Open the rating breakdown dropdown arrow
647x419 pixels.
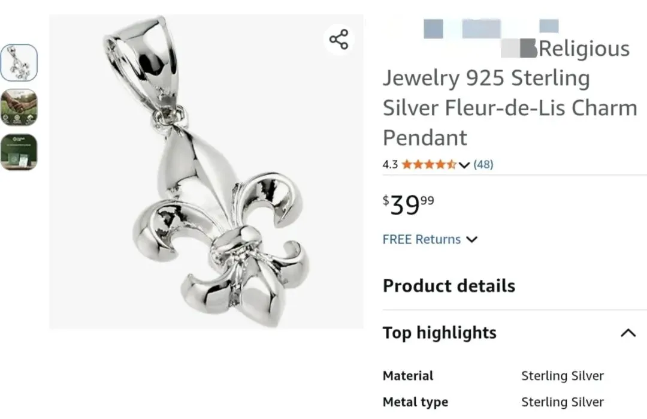tap(464, 165)
